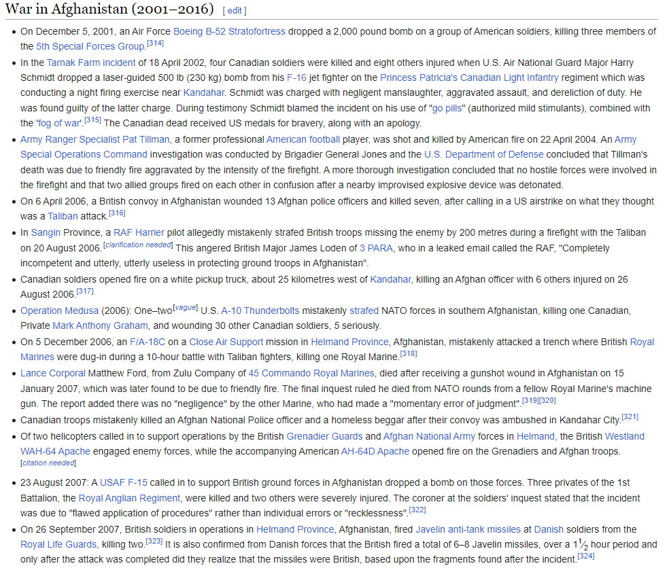Screen dimensions: 669x568
Task: Open Helmand Province link in the 5 December 2006 entry
Action: point(349,342)
